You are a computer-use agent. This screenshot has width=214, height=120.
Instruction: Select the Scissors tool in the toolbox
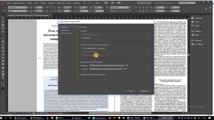point(3,55)
